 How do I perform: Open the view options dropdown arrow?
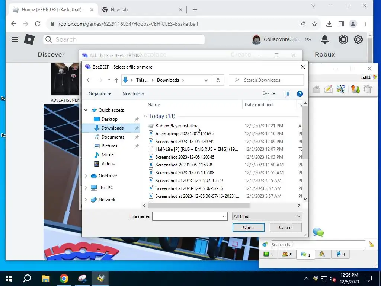[x=274, y=94]
